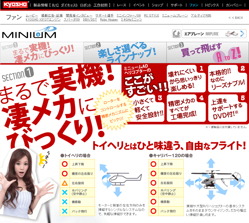Open スパーダ09 link

pos(72,20)
